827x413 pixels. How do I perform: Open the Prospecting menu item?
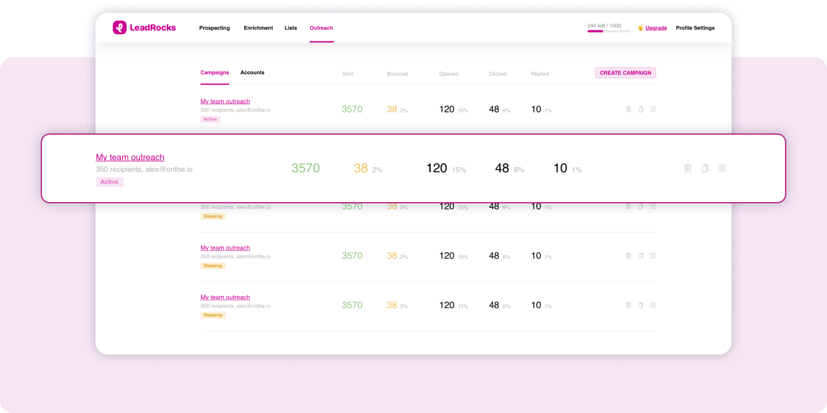tap(214, 28)
